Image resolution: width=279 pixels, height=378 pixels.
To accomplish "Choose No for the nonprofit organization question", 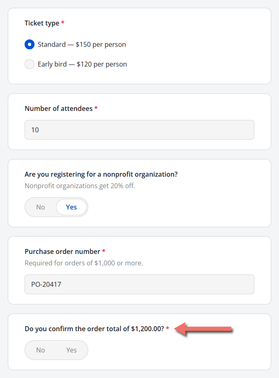I will coord(41,207).
